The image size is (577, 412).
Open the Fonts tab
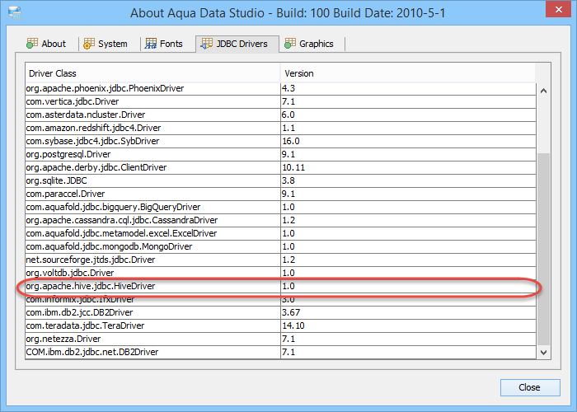(x=164, y=44)
